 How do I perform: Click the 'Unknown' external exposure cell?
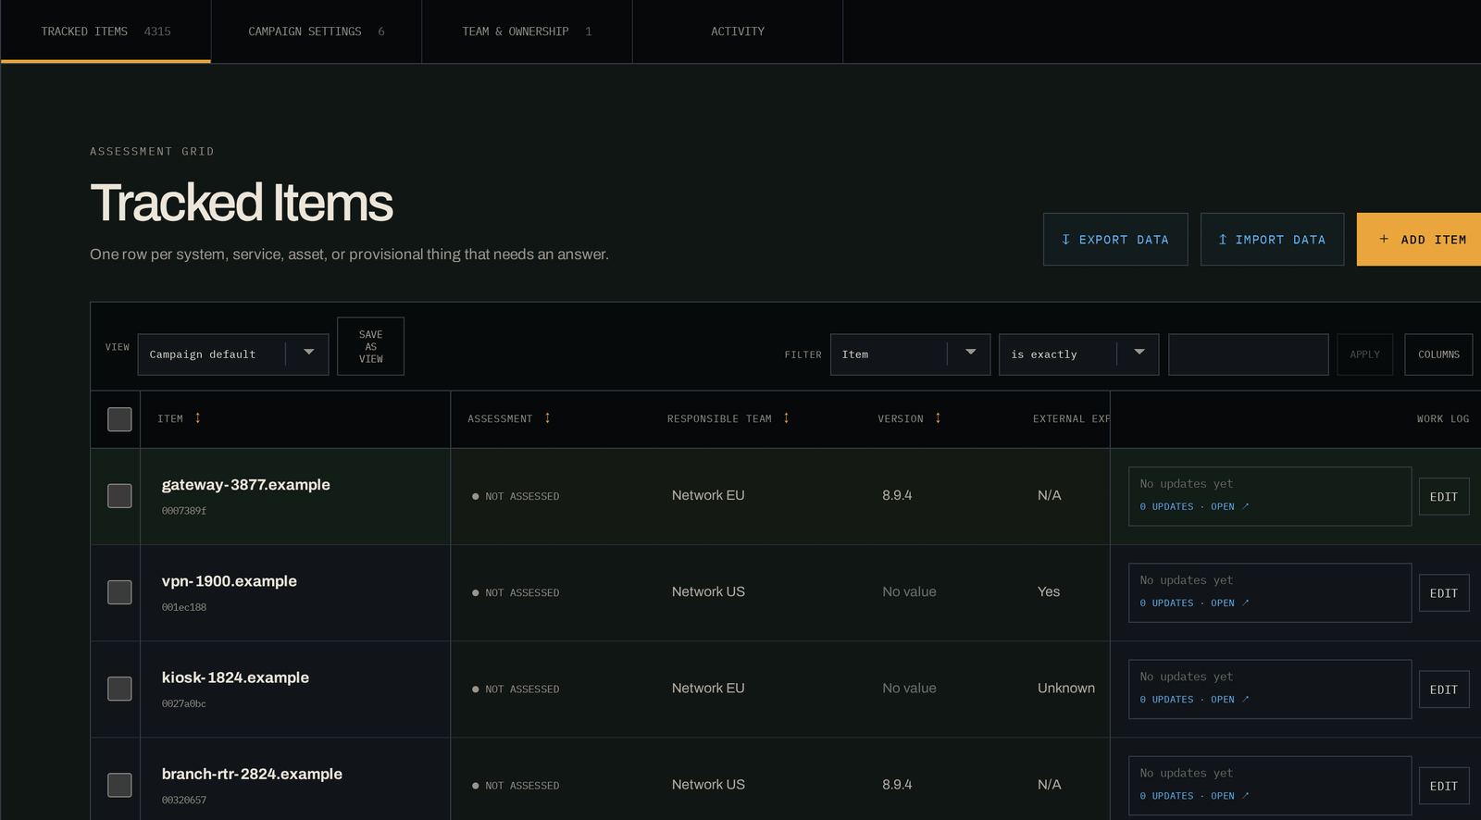(x=1066, y=688)
